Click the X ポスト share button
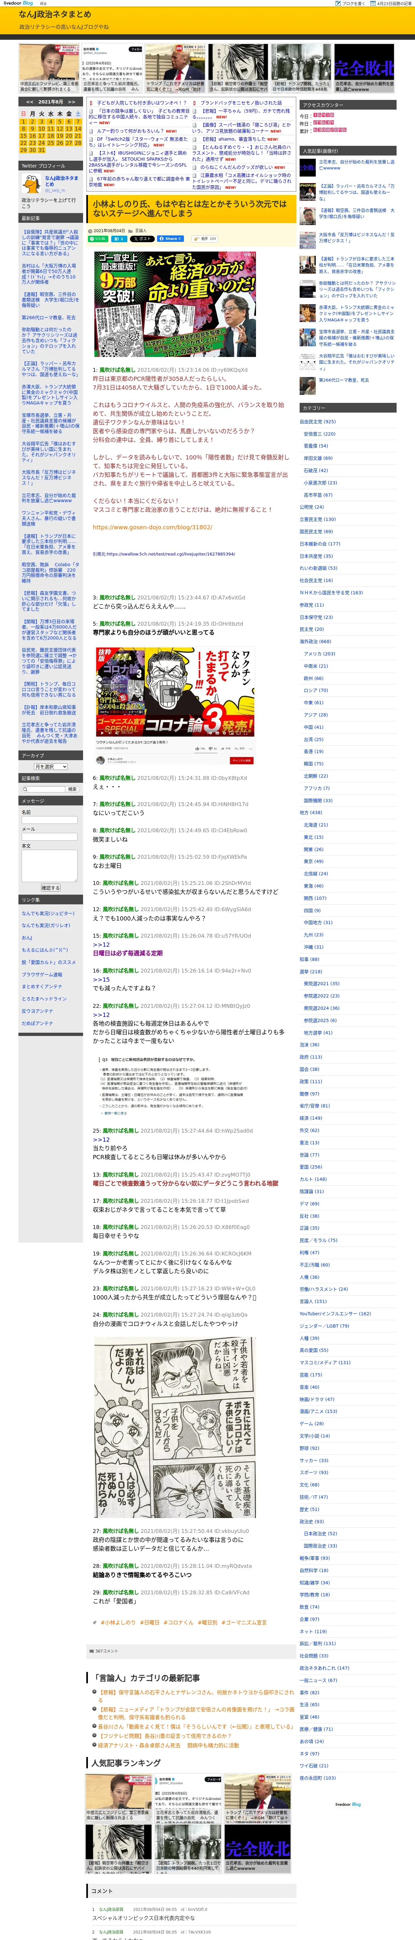Image resolution: width=415 pixels, height=1940 pixels. 142,239
